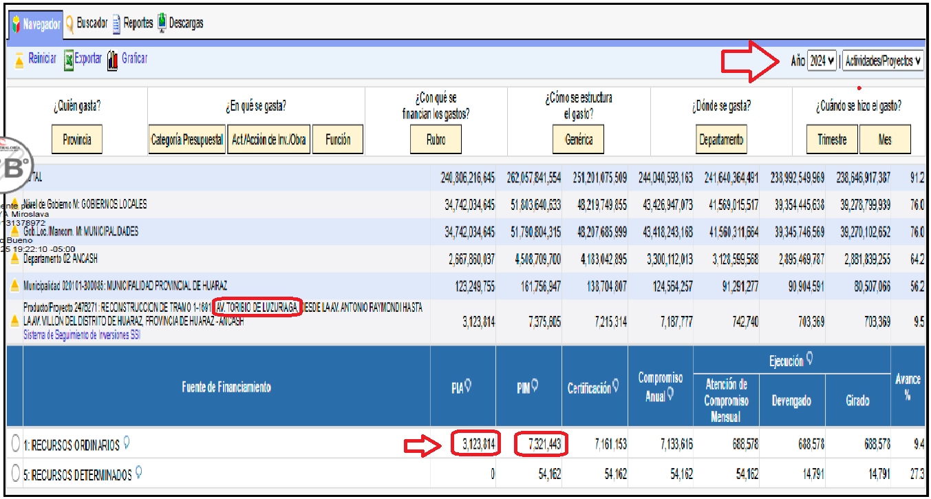Click help icon beside Recursos Determinados
931x499 pixels.
[x=139, y=473]
